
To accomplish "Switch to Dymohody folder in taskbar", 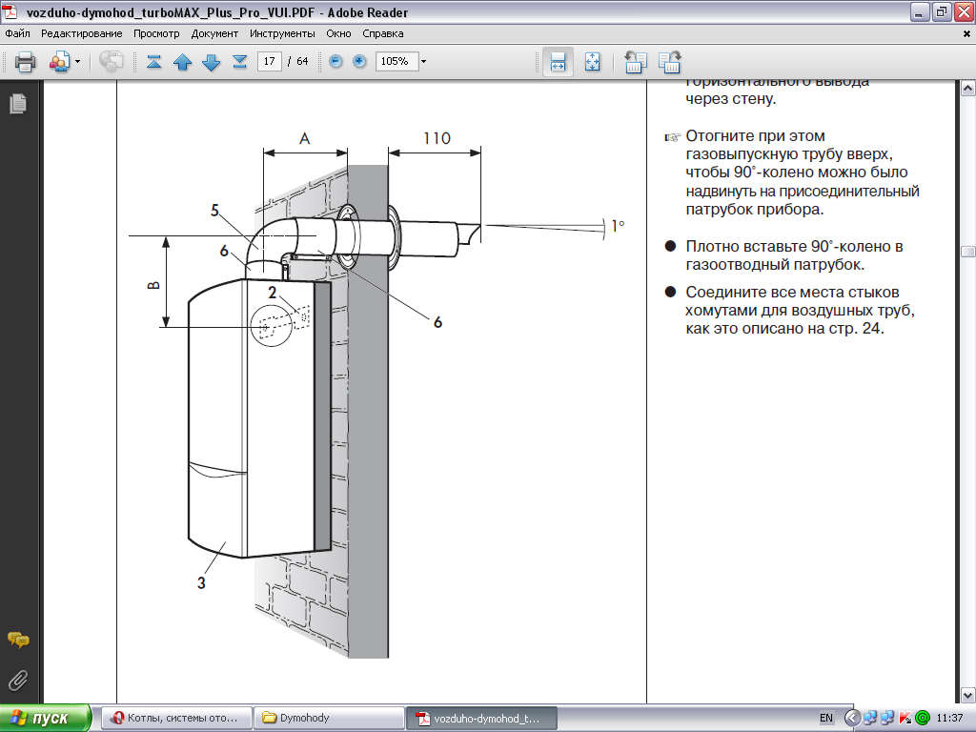I will point(328,718).
